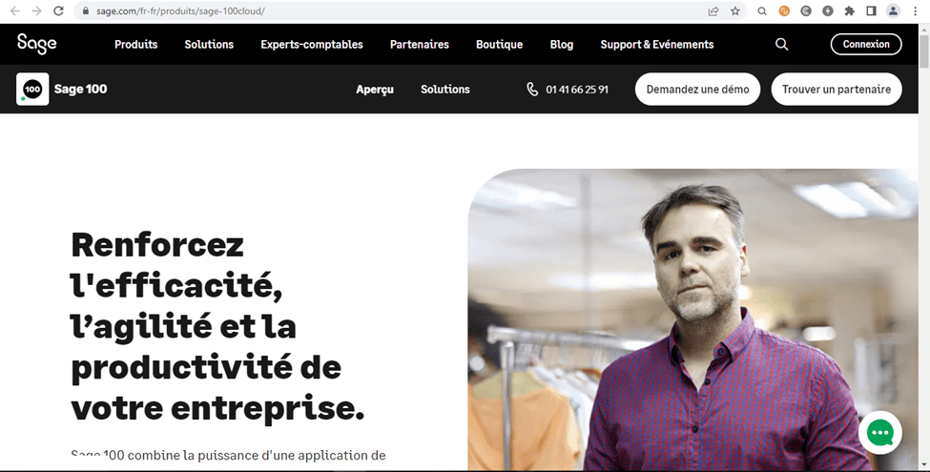Expand the Solutions menu in top navigation
This screenshot has width=930, height=472.
(x=209, y=45)
